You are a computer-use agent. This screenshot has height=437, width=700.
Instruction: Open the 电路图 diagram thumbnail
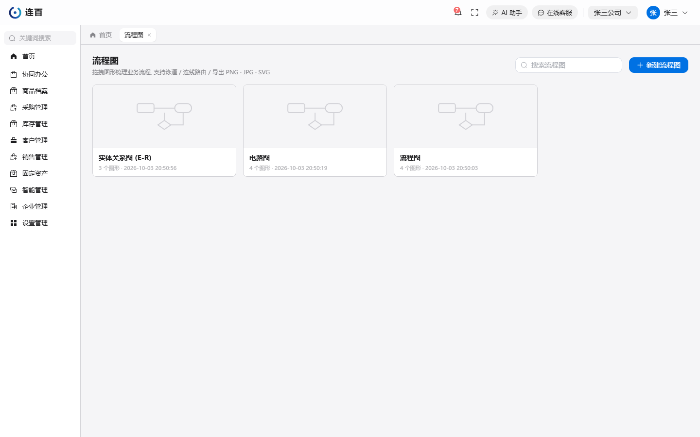click(x=315, y=117)
